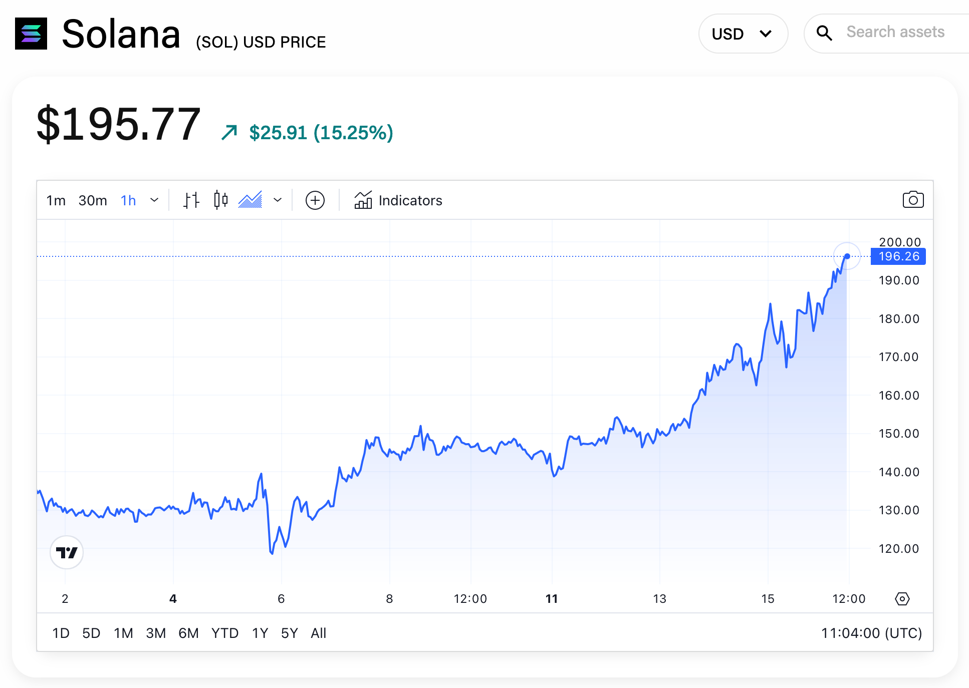The width and height of the screenshot is (969, 688).
Task: Click the $195.77 price text
Action: [x=118, y=124]
